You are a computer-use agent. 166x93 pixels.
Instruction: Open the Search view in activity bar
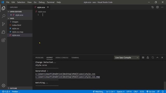click(3, 16)
